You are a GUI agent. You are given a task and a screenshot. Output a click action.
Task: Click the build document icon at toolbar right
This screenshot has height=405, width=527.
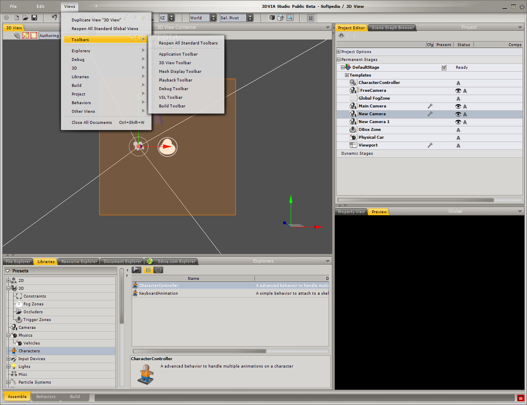(310, 18)
